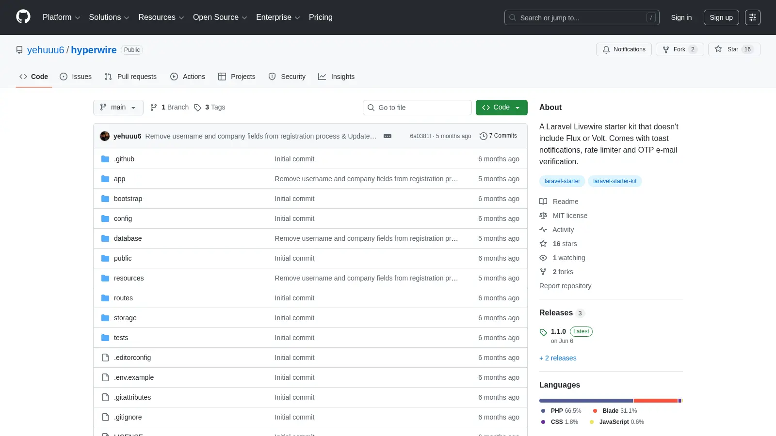The width and height of the screenshot is (776, 436).
Task: Open the yehuuu6 owner link
Action: click(x=46, y=50)
